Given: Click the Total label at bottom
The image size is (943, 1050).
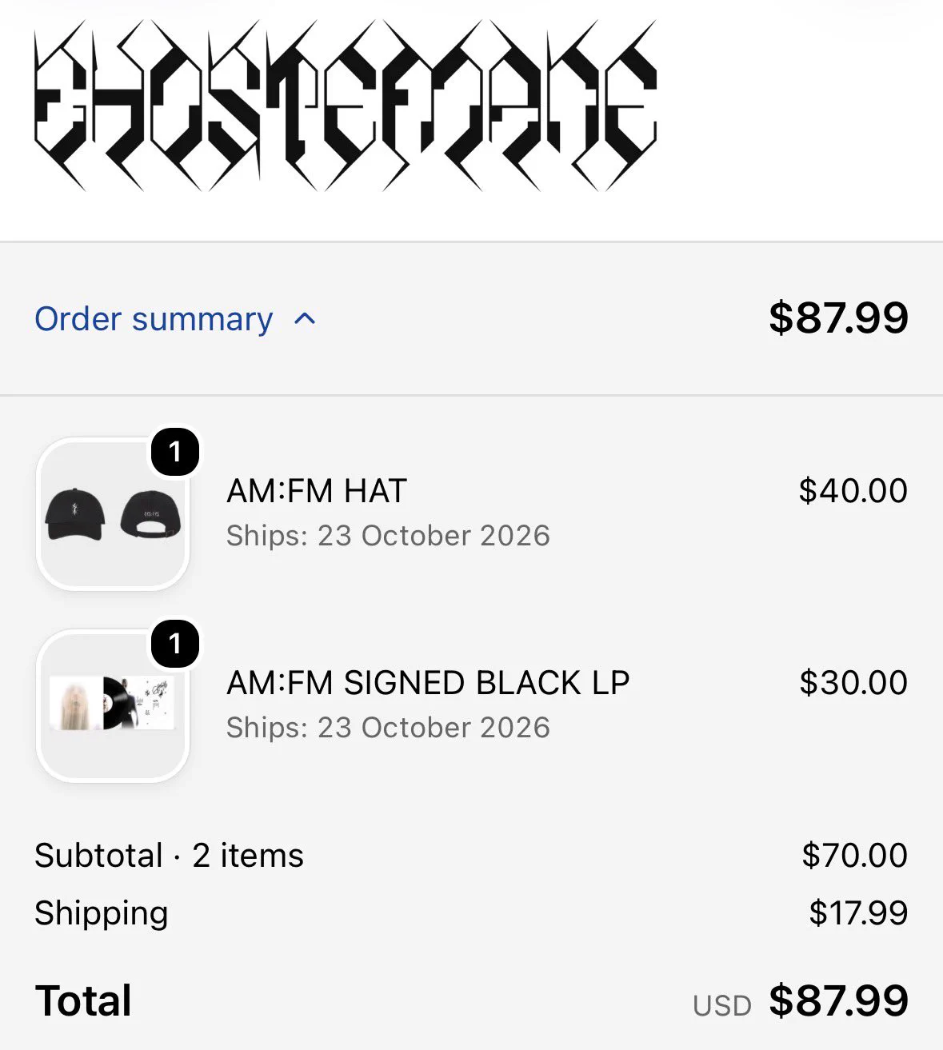Looking at the screenshot, I should coord(83,1001).
